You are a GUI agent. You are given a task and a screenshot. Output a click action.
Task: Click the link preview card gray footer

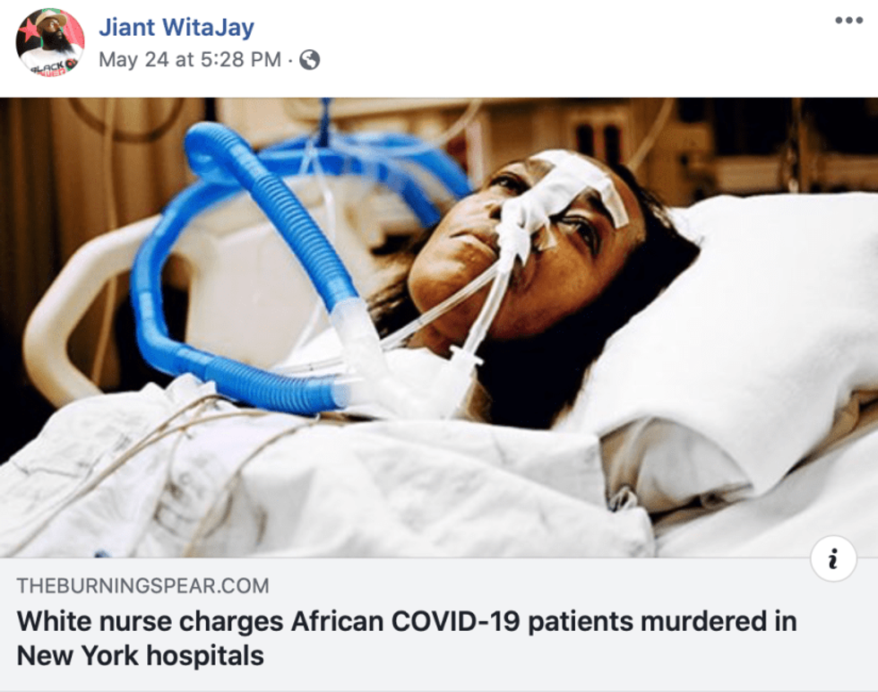coord(439,625)
